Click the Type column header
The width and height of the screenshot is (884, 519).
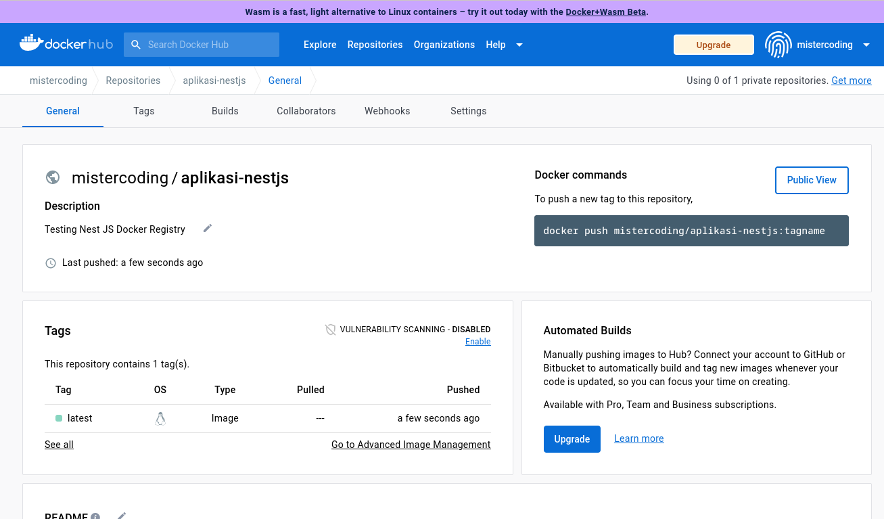point(225,390)
